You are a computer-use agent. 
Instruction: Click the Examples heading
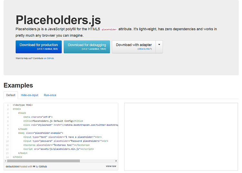coord(18,85)
